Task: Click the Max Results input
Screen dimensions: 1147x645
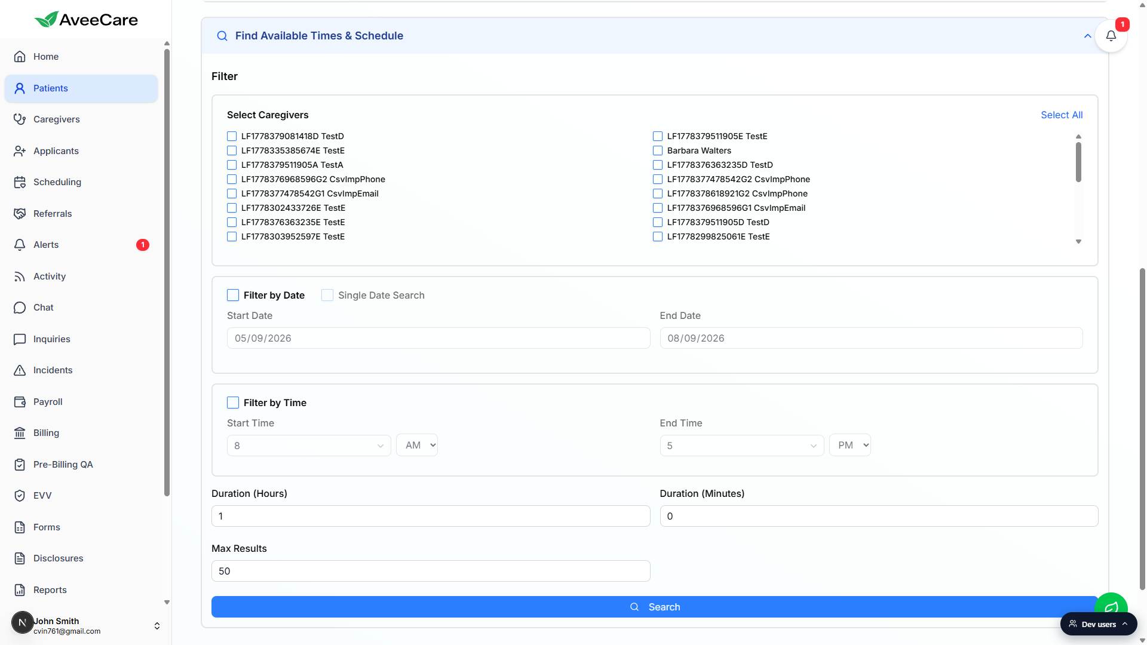Action: 431,571
